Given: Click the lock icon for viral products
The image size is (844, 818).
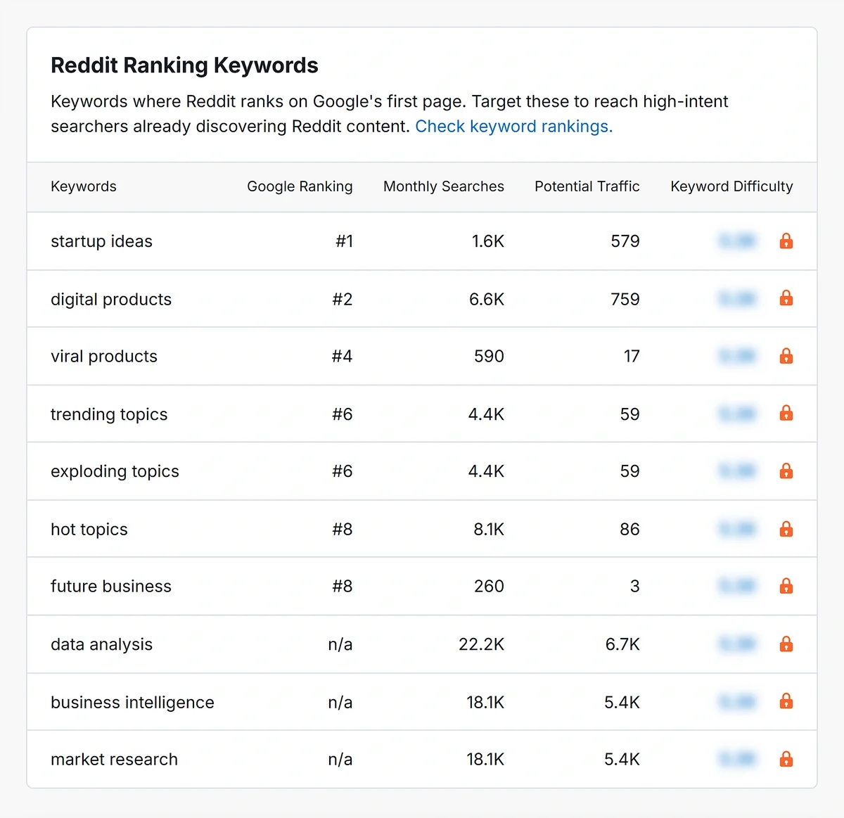Looking at the screenshot, I should coord(786,357).
